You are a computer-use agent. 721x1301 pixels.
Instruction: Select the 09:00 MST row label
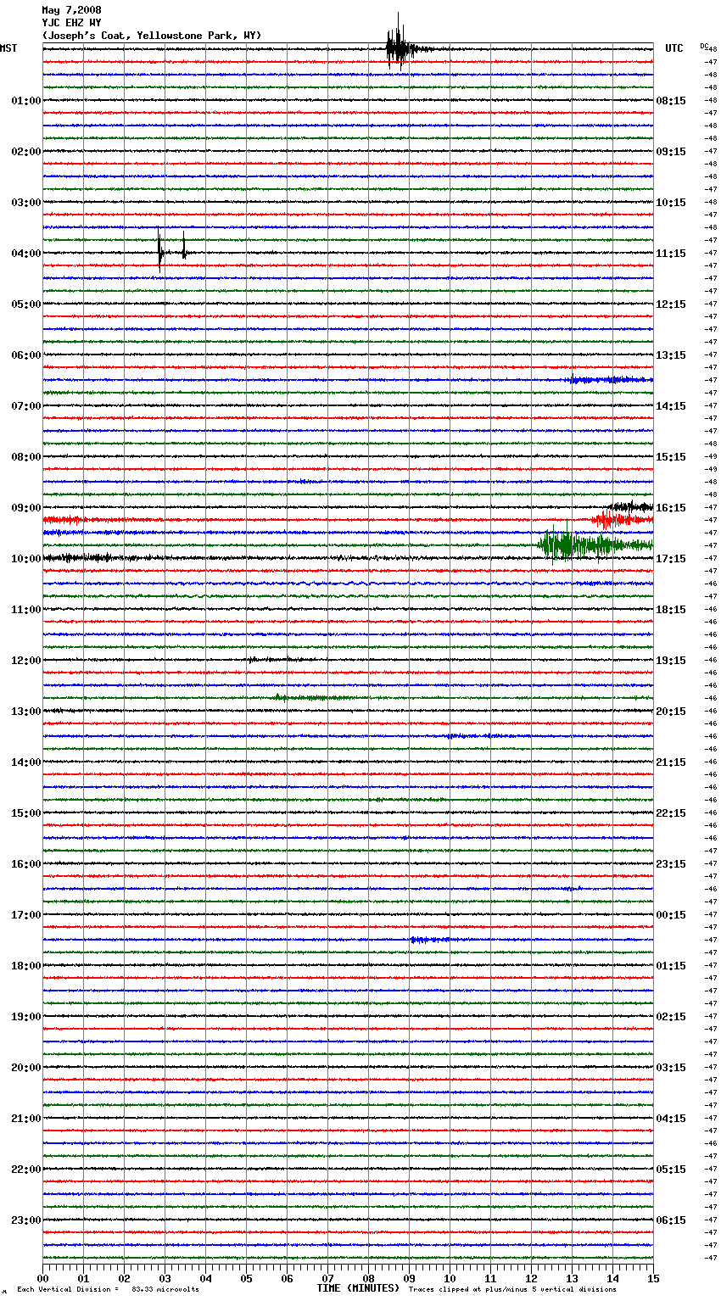[25, 508]
